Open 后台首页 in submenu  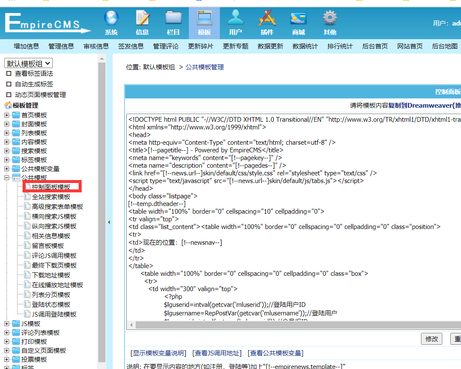tap(375, 46)
